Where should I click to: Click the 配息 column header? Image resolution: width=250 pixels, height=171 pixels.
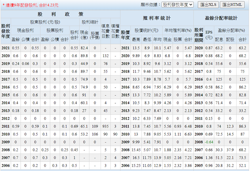(x=219, y=39)
